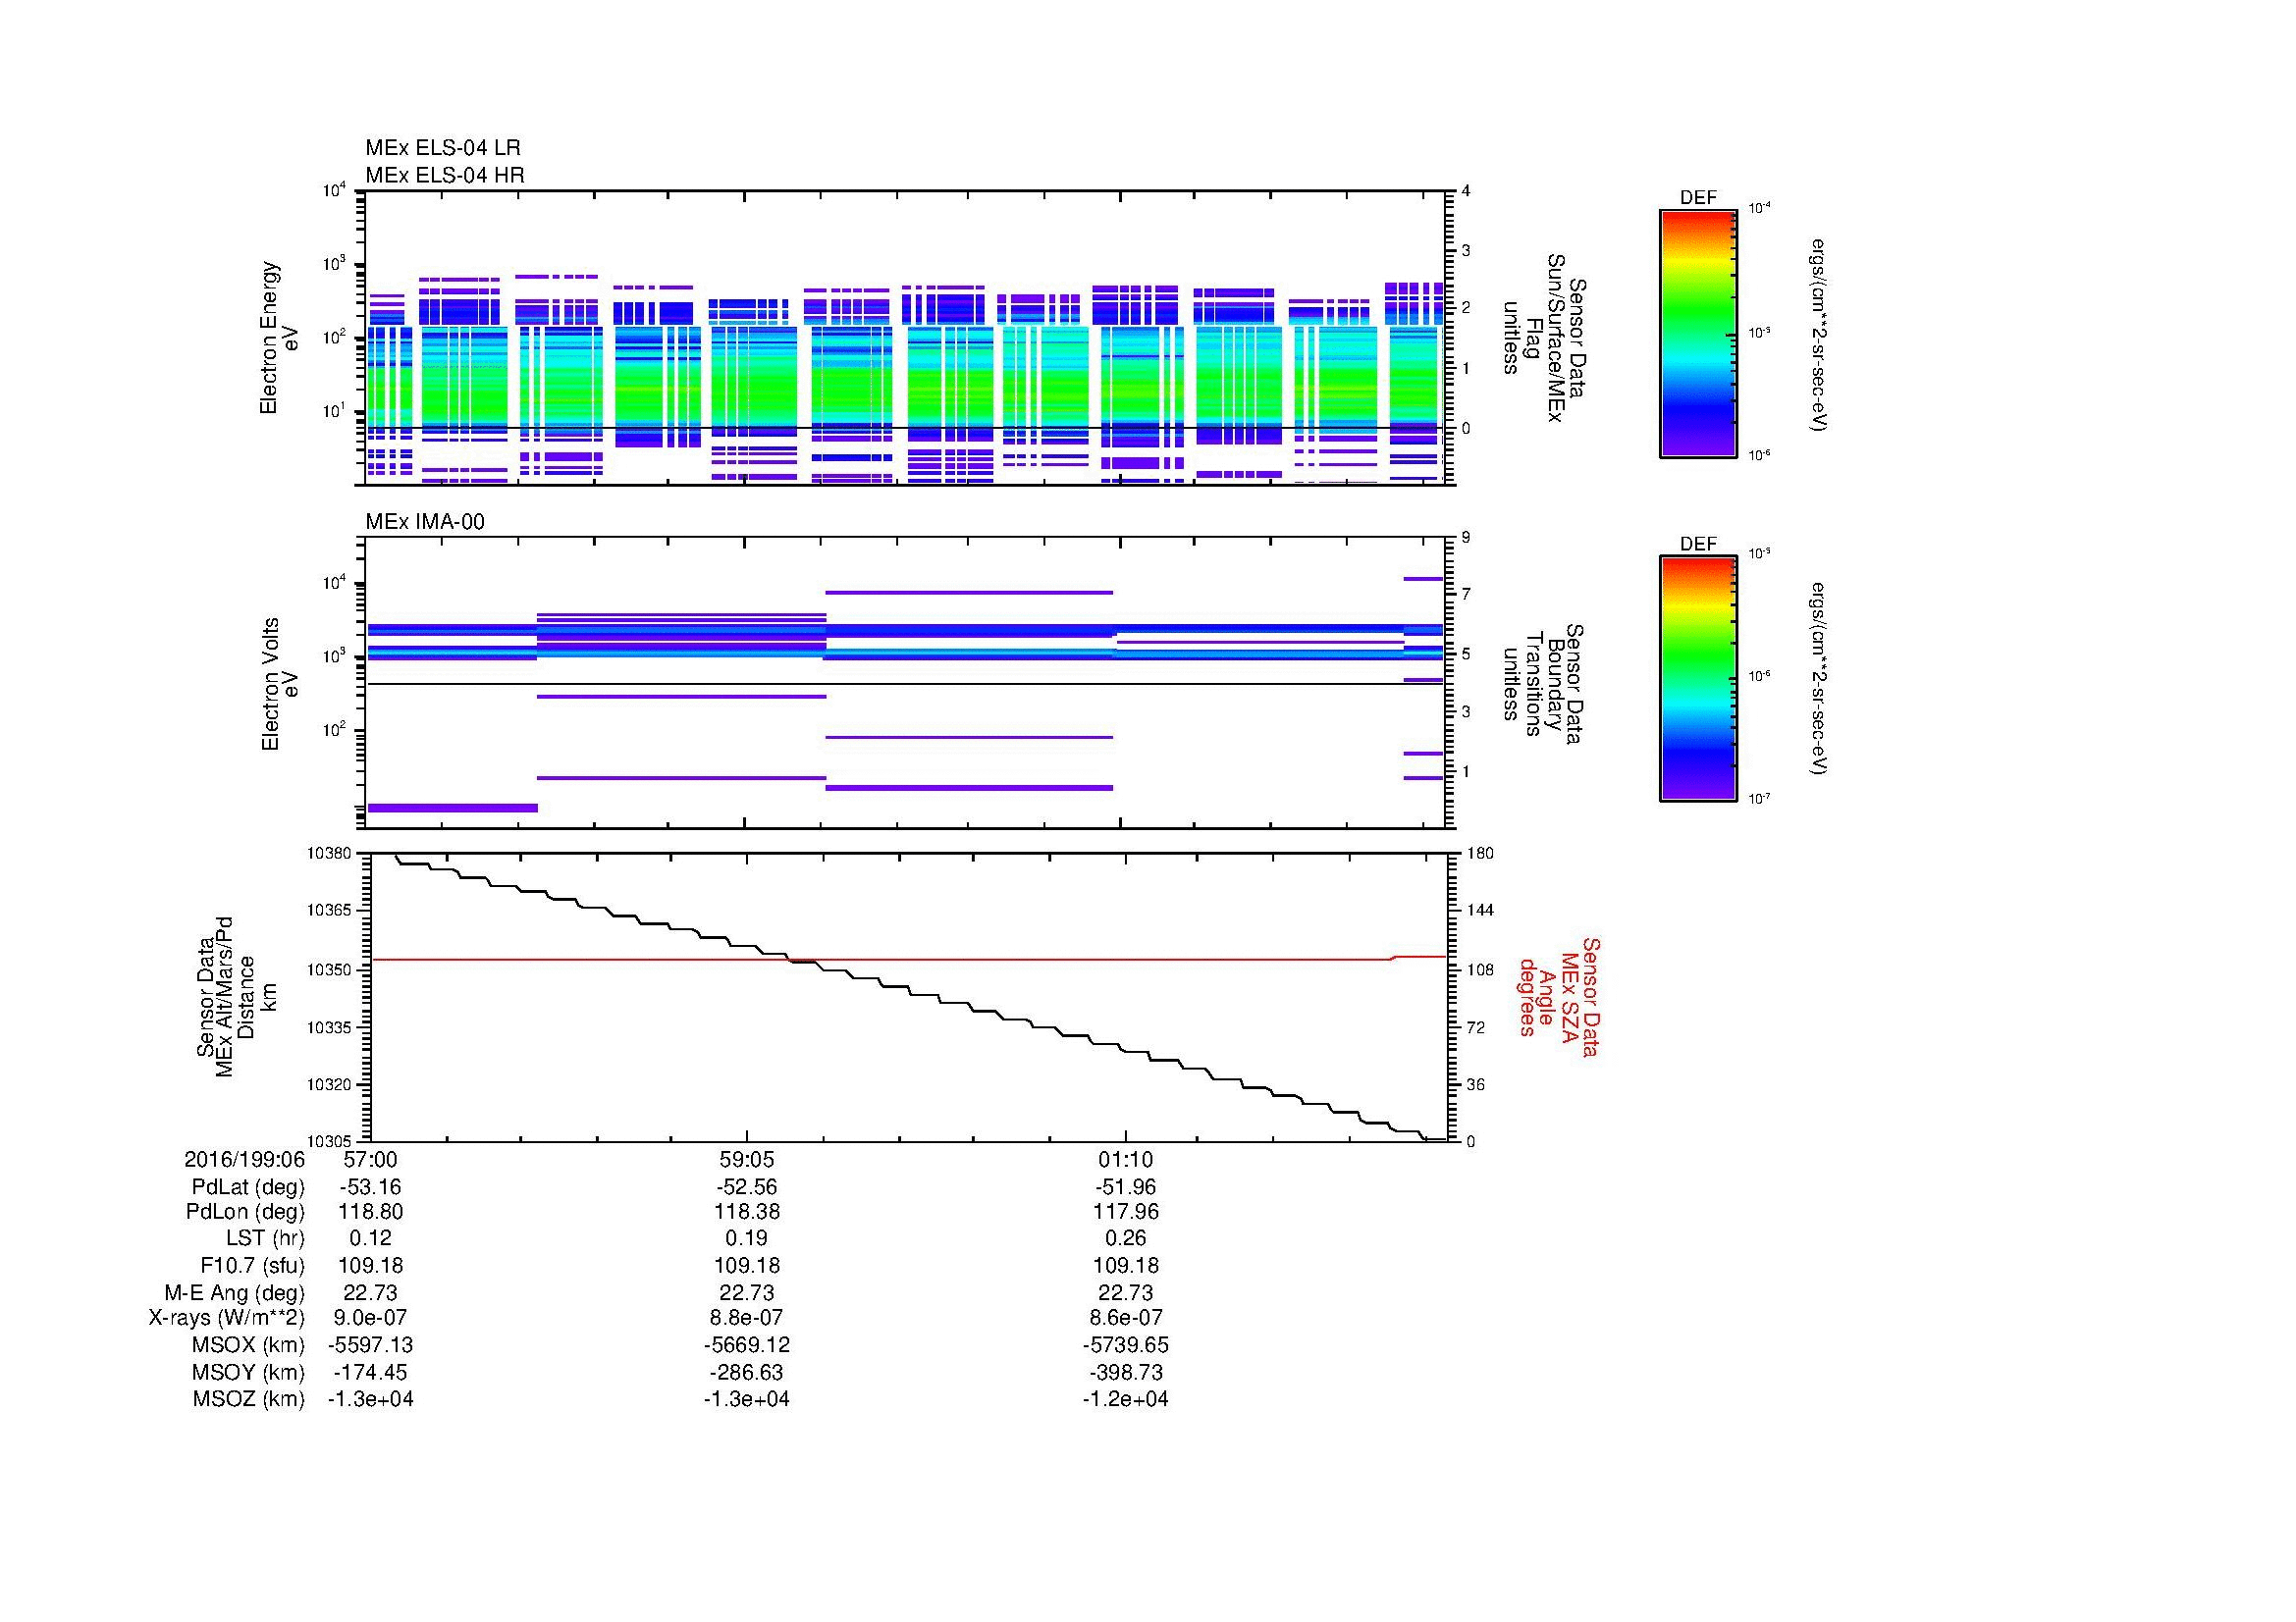The width and height of the screenshot is (2296, 1622).
Task: Select the 'MEx ELS-04 HR' plot title
Action: (445, 175)
